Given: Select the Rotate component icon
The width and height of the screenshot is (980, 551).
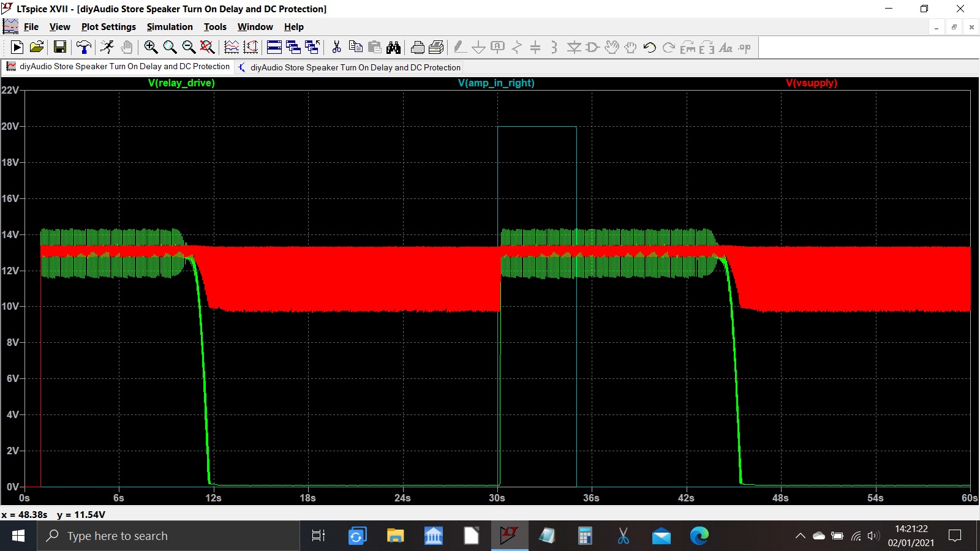Looking at the screenshot, I should click(x=688, y=47).
